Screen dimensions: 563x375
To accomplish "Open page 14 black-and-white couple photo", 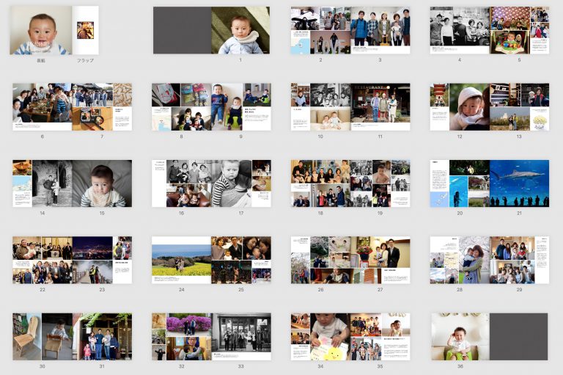I will point(51,183).
